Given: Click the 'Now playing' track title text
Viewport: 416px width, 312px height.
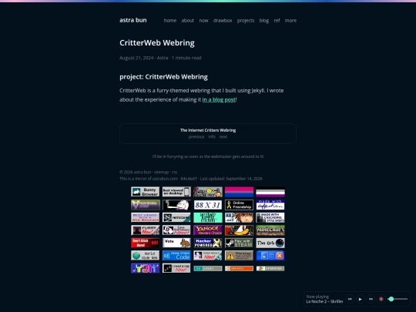Looking at the screenshot, I should [324, 301].
